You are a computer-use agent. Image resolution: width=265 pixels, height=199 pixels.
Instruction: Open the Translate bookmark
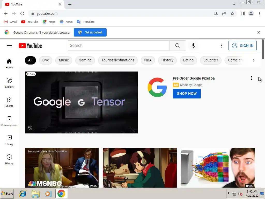point(86,22)
